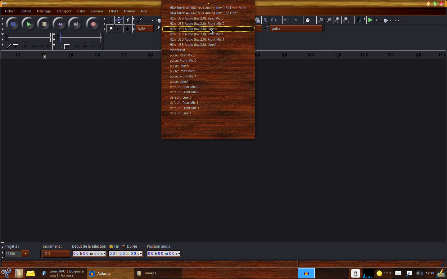Pause playback with the Pause button
This screenshot has height=279, width=447.
point(13,24)
